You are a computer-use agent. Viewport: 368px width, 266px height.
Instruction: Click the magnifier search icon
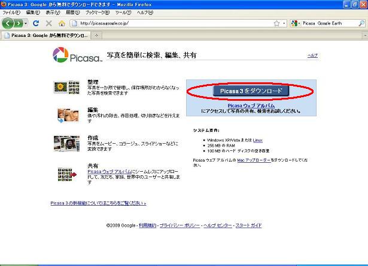point(361,23)
